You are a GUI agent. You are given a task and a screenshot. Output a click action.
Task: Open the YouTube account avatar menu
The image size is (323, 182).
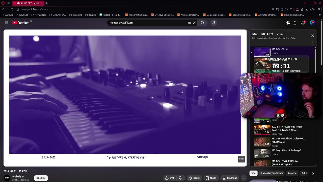313,23
